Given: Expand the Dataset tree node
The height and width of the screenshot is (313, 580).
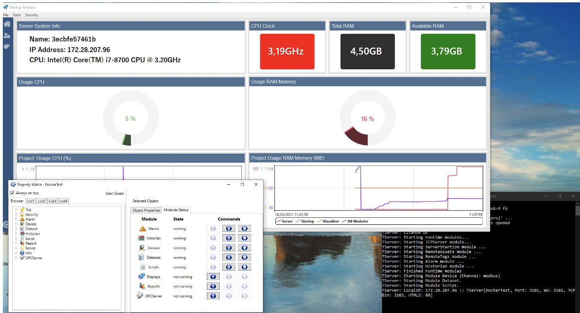Looking at the screenshot, I should click(17, 229).
